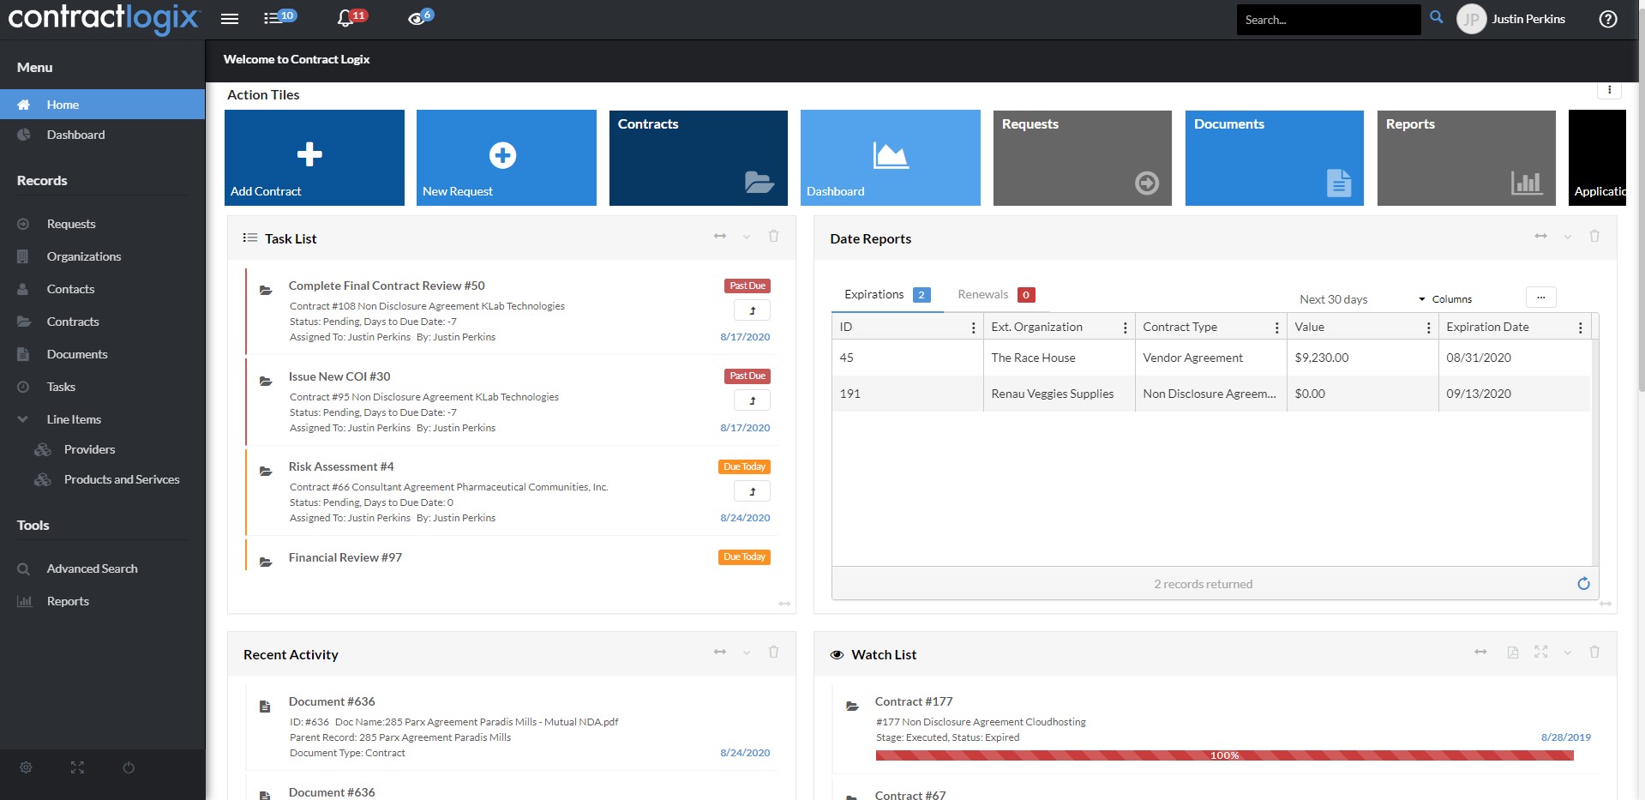Open Expiration Date column options menu
The height and width of the screenshot is (800, 1645).
click(1580, 328)
